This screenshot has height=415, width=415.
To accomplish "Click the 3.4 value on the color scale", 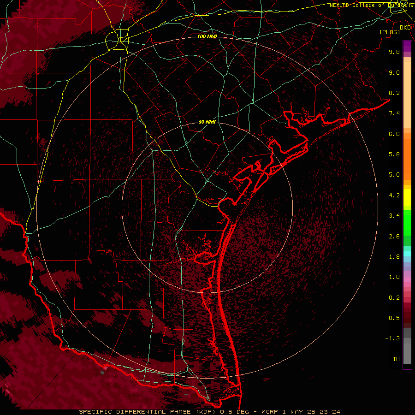I will click(x=394, y=216).
